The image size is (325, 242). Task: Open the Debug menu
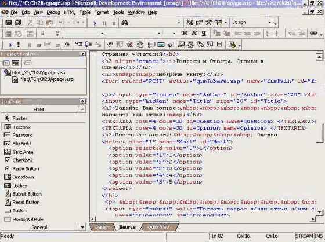pyautogui.click(x=53, y=12)
